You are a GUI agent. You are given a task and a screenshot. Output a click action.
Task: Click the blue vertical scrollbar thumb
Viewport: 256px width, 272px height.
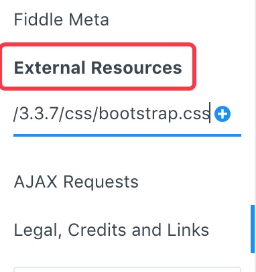tap(253, 229)
